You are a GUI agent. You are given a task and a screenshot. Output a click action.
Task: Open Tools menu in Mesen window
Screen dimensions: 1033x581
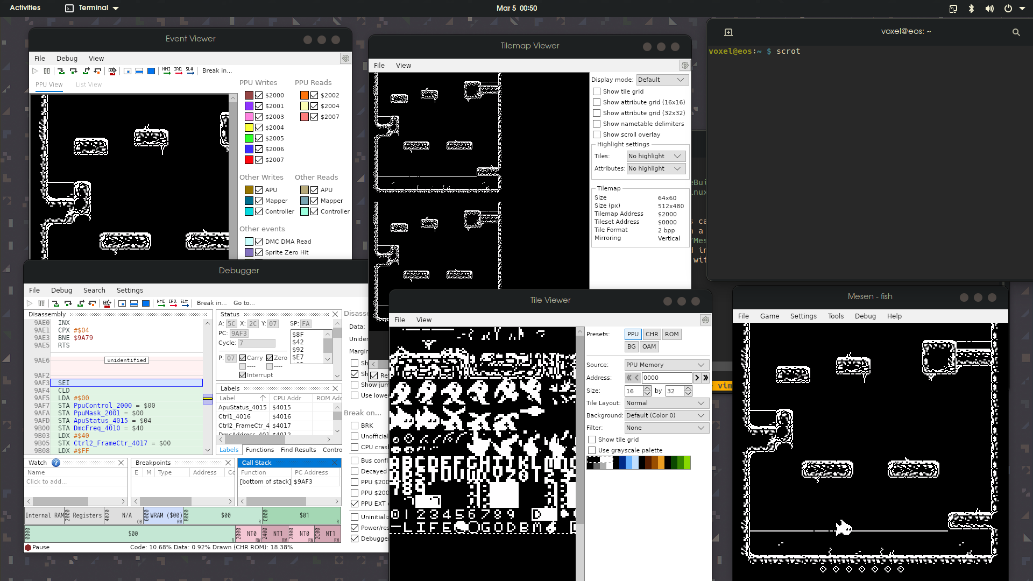click(836, 316)
